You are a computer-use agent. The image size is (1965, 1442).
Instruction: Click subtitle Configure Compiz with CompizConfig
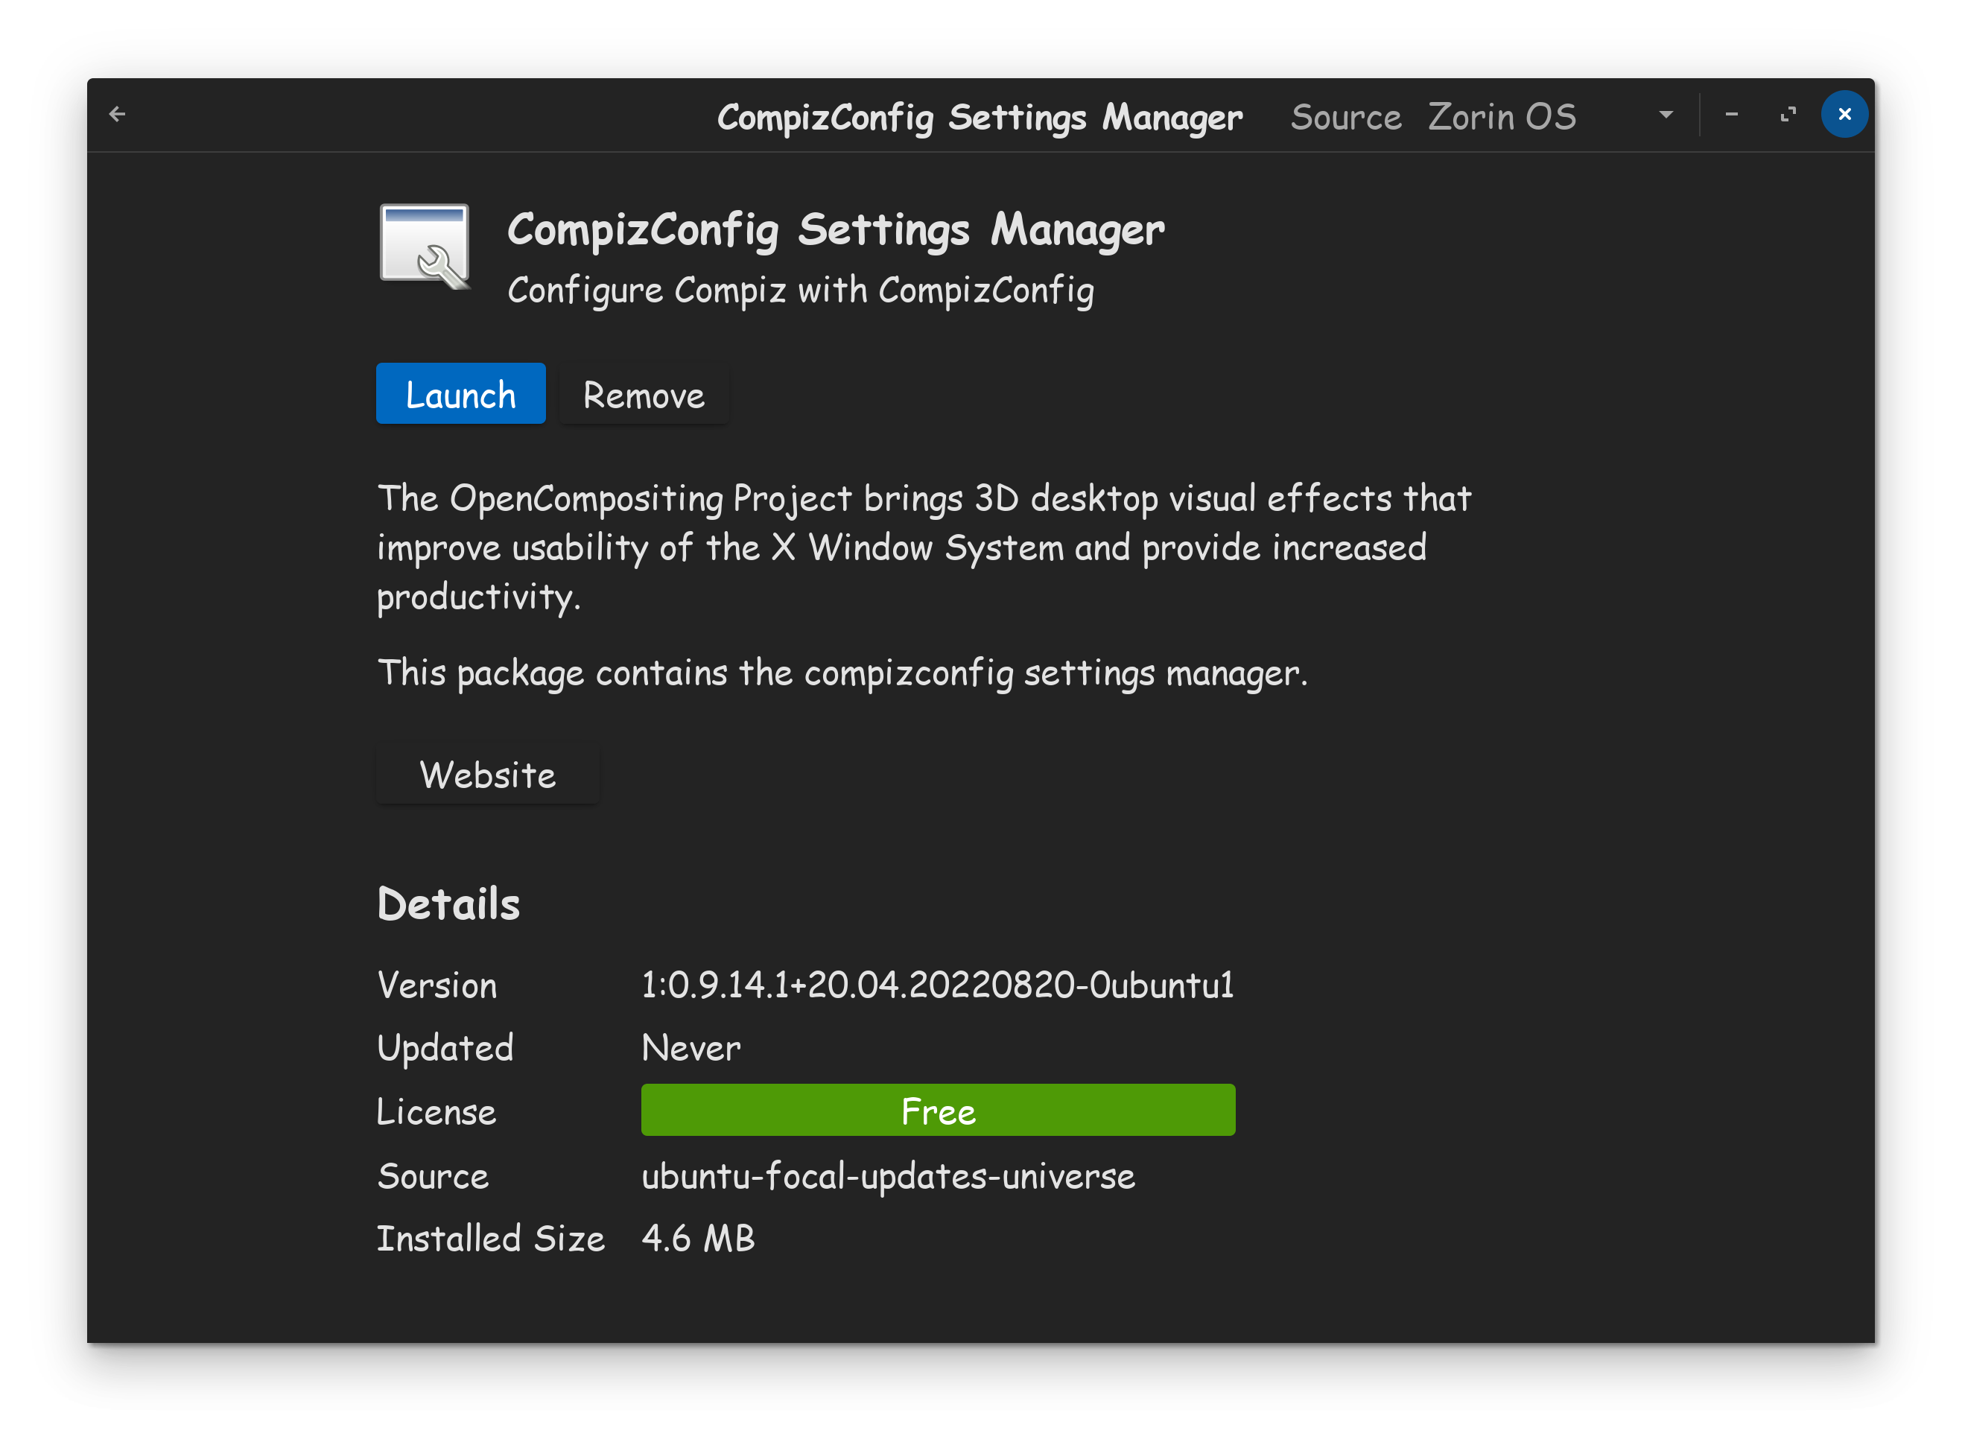(801, 290)
